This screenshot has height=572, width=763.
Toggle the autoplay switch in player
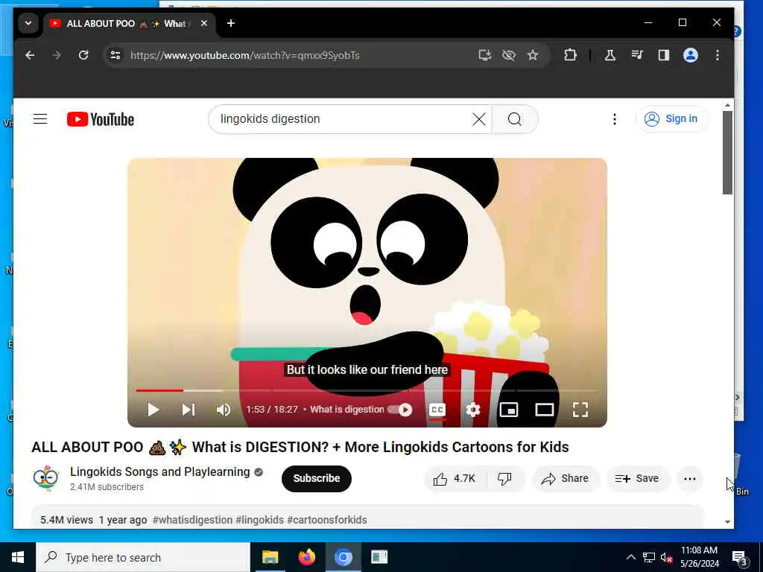pos(400,410)
